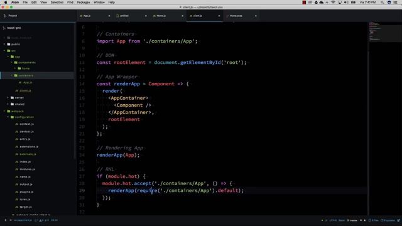Click the '<AppContainer>' opening tag text
The width and height of the screenshot is (402, 226).
tap(128, 98)
